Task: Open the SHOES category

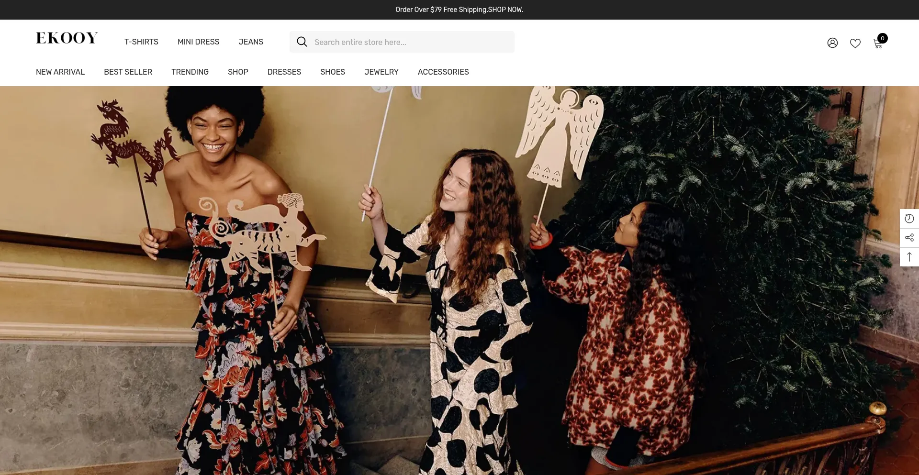Action: pos(333,72)
